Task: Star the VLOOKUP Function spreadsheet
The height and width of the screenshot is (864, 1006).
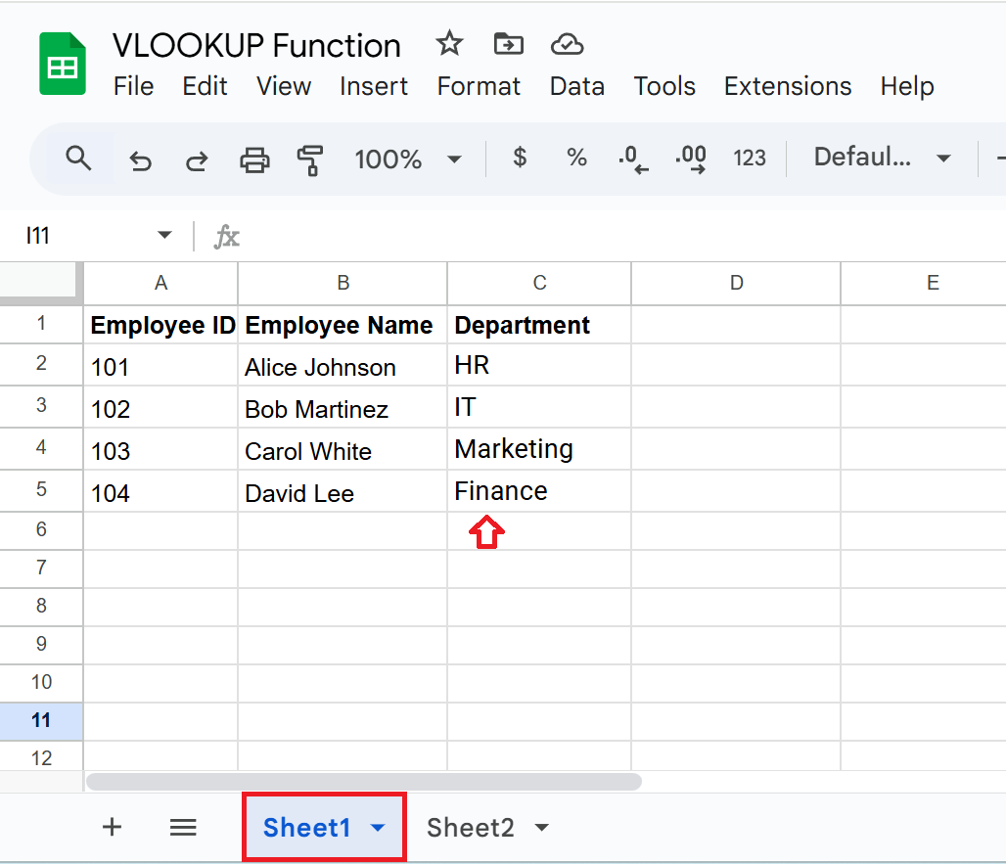Action: click(x=449, y=44)
